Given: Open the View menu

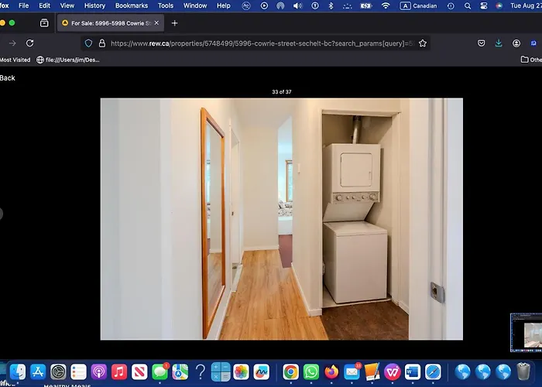Looking at the screenshot, I should (x=67, y=5).
